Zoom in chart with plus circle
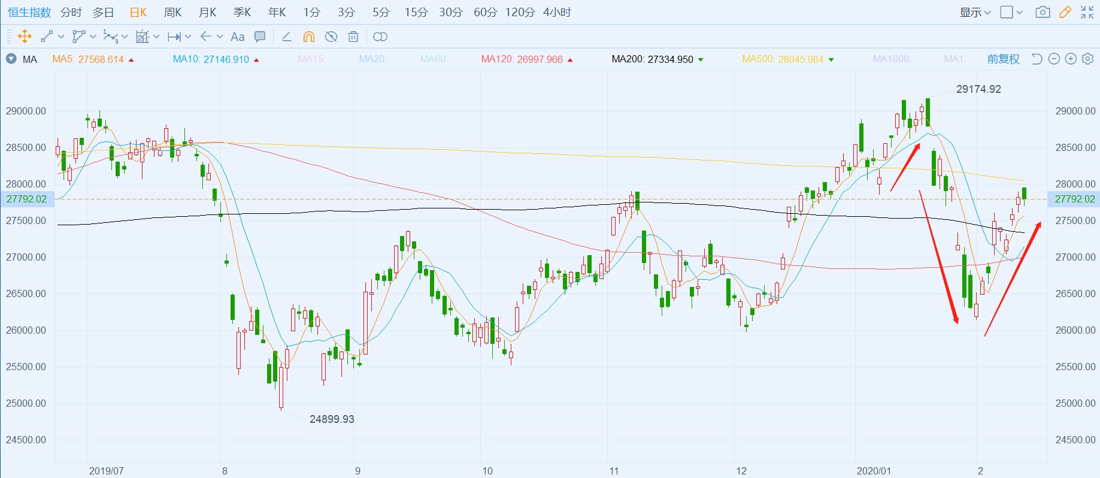Viewport: 1100px width, 478px height. click(1071, 59)
